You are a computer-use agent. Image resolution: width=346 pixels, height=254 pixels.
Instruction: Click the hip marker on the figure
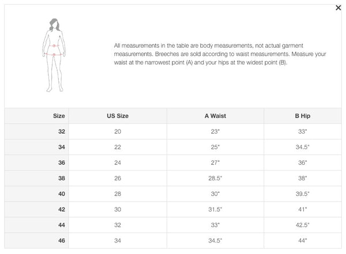54,54
